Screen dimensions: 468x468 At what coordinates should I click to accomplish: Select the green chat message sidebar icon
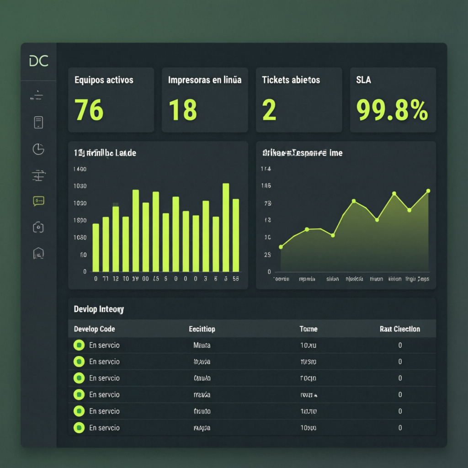[x=39, y=201]
